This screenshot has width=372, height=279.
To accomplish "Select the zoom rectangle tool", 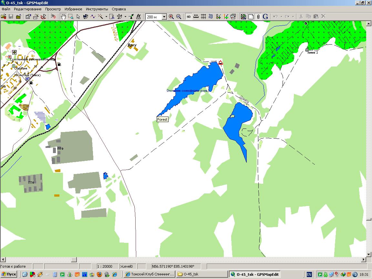I will 70,16.
